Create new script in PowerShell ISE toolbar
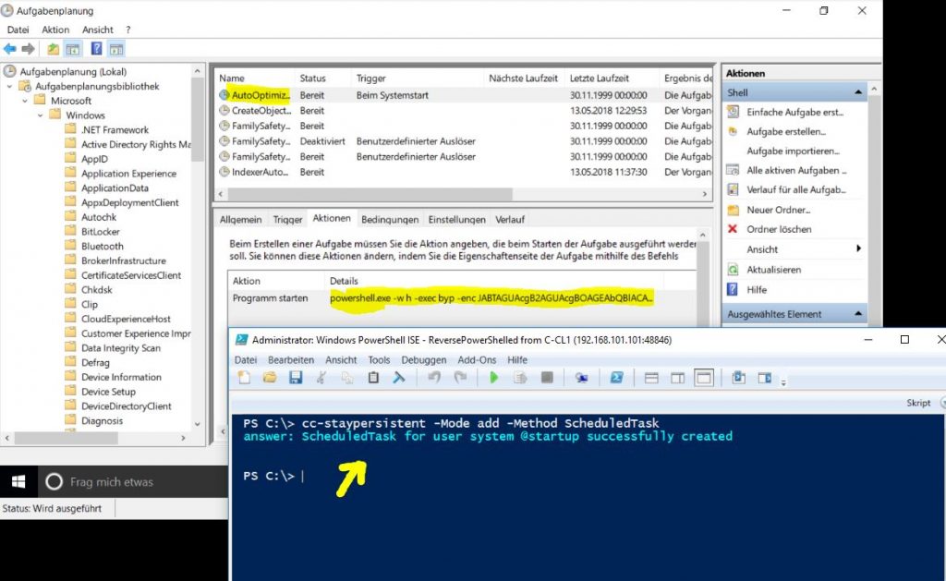 [x=244, y=378]
